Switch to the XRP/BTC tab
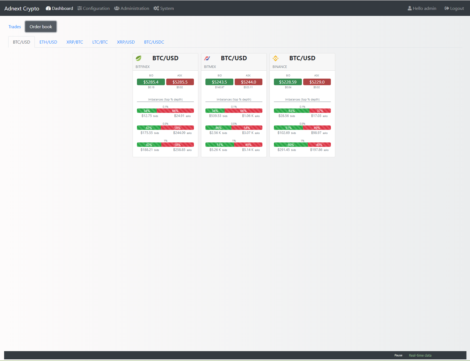Screen dimensions: 470x361 (x=75, y=42)
